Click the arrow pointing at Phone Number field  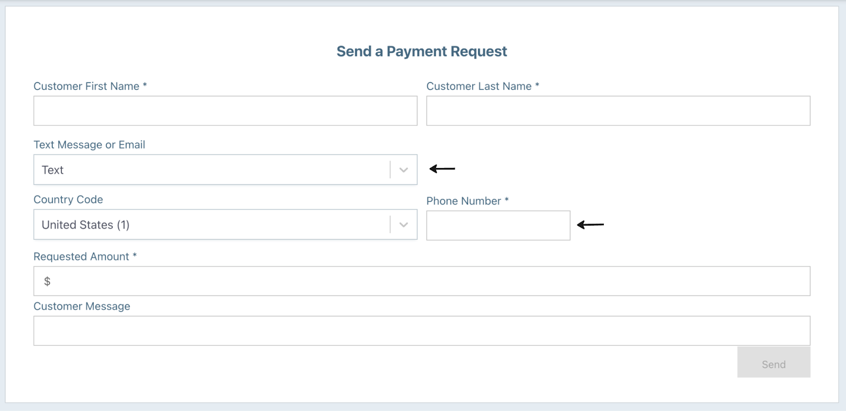590,225
